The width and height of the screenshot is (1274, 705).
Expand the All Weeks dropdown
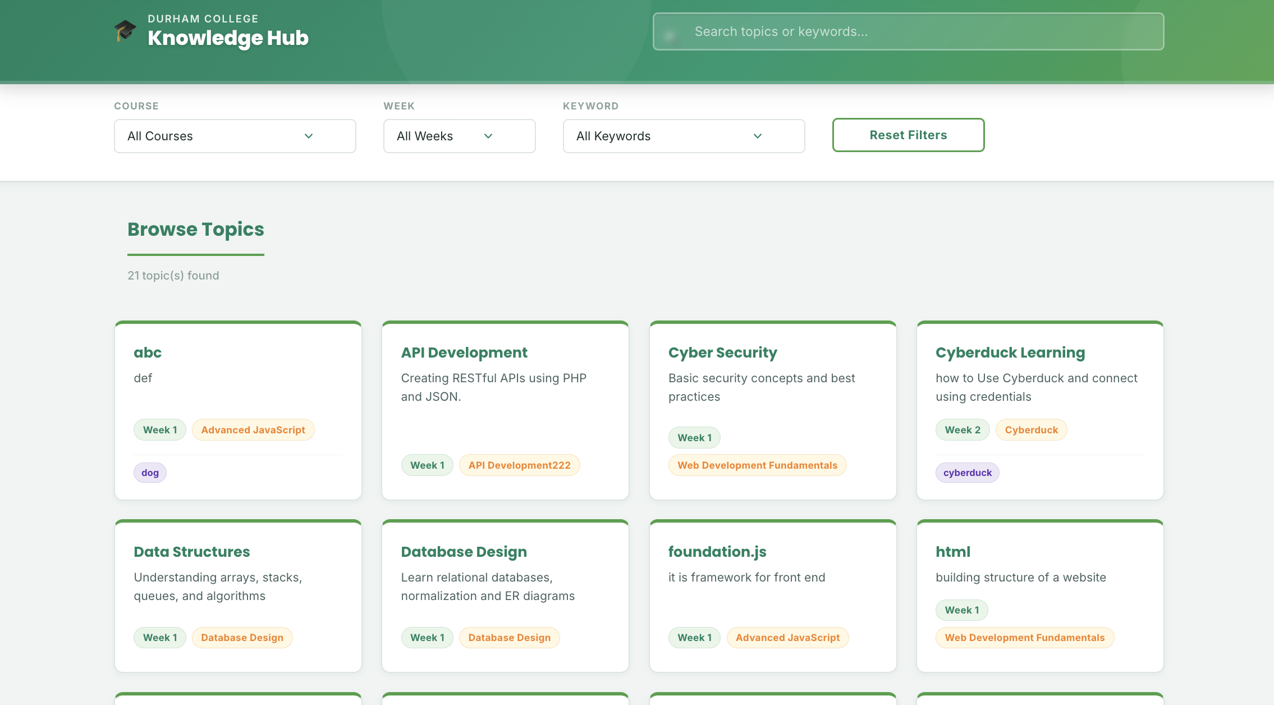click(459, 136)
